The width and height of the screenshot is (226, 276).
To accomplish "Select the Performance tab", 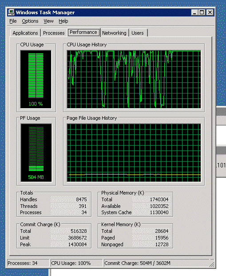I will (83, 32).
